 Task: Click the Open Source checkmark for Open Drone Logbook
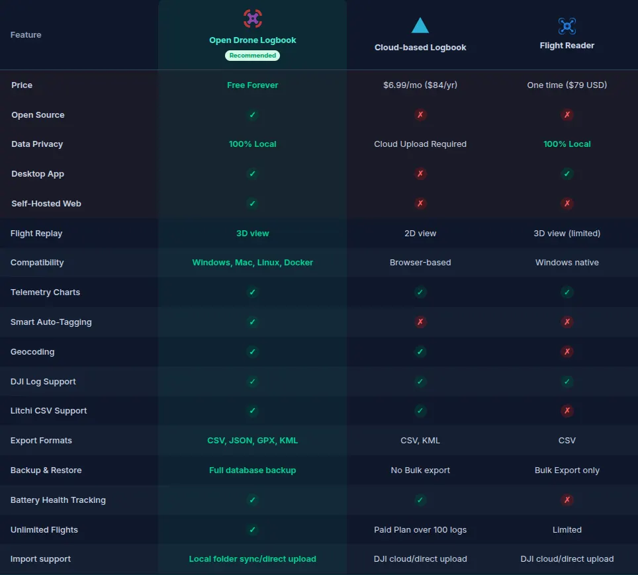pos(252,114)
